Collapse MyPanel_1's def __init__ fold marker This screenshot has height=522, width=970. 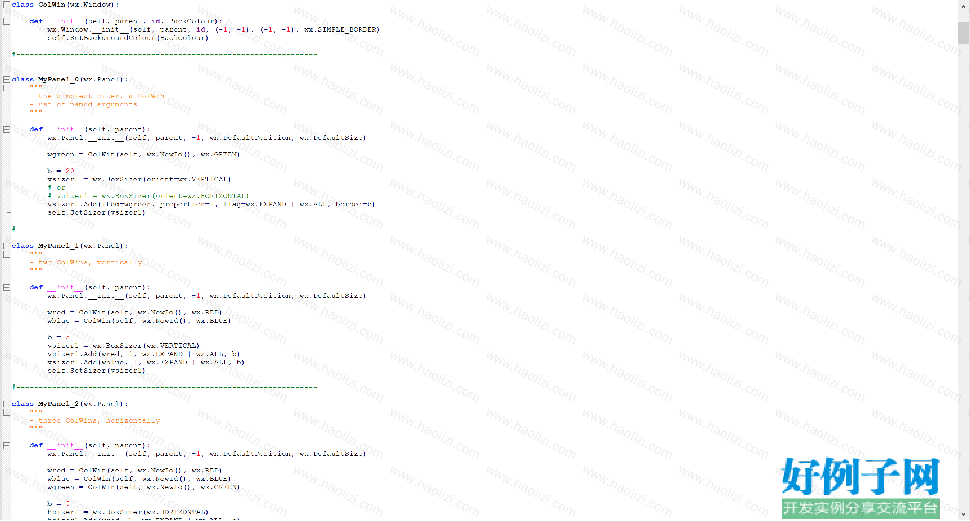point(7,288)
